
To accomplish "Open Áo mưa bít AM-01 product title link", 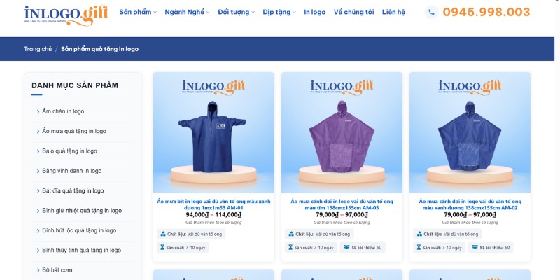I will [x=213, y=204].
